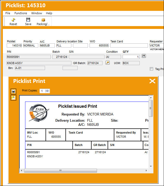164x186 pixels.
Task: Click the printer icon in Picklist Print
Action: point(13,91)
